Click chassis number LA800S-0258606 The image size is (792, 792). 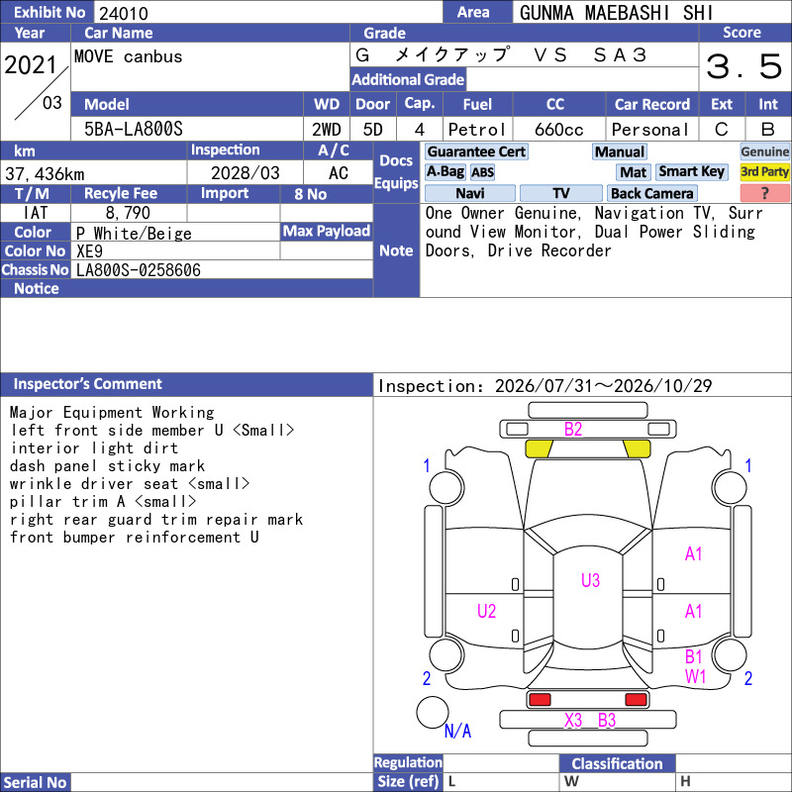pyautogui.click(x=139, y=270)
